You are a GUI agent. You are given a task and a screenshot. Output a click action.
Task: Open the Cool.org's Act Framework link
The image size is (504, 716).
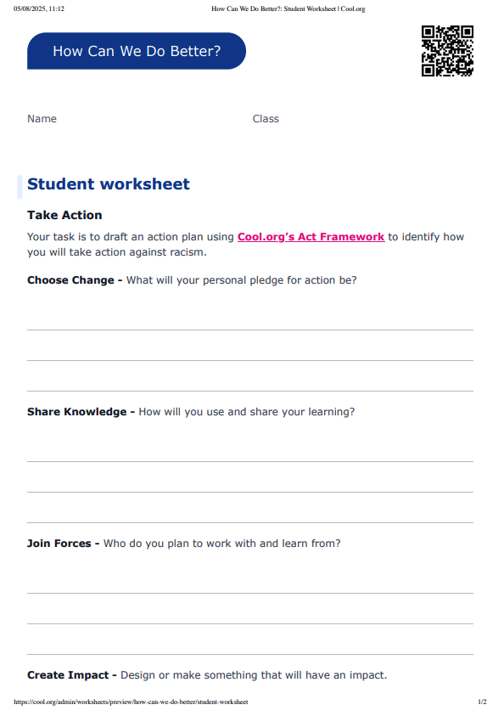311,237
